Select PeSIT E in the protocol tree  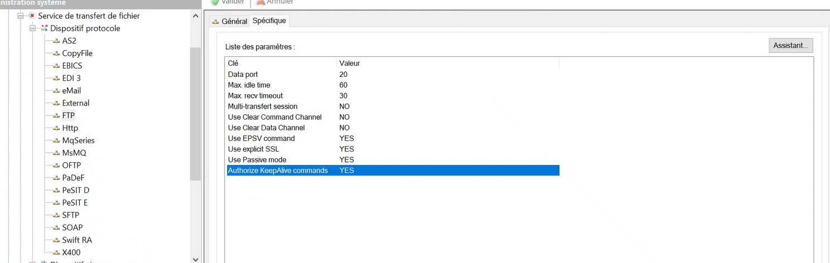(x=75, y=203)
